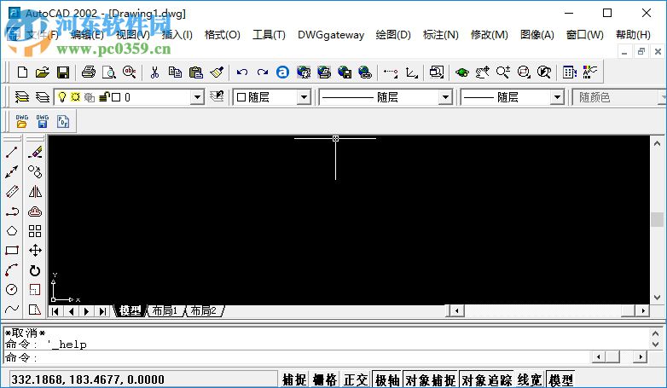Open DWGgateway menu

[331, 35]
